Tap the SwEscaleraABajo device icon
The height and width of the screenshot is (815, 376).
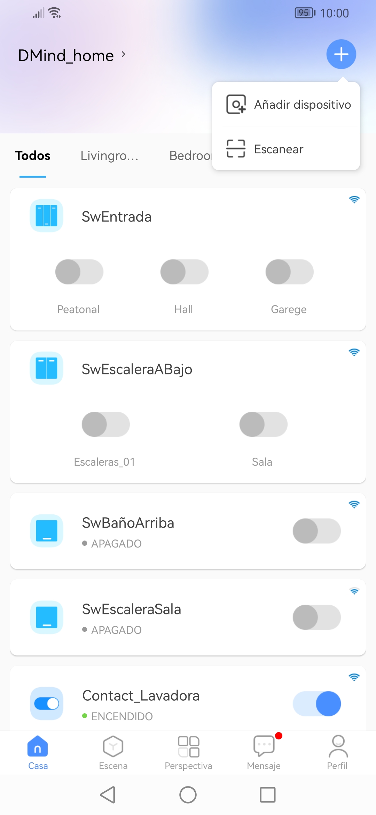[46, 368]
